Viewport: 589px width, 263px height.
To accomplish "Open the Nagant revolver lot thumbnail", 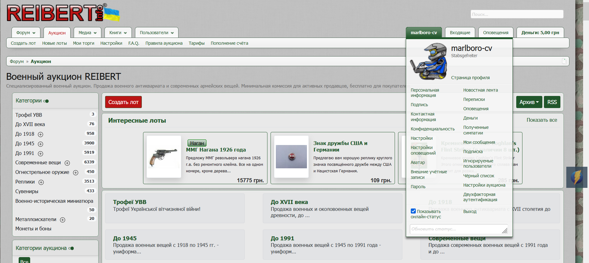I will (x=164, y=157).
